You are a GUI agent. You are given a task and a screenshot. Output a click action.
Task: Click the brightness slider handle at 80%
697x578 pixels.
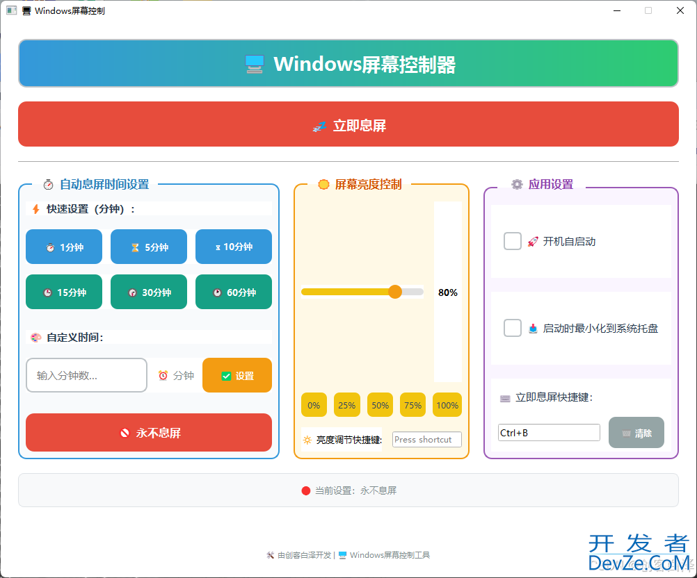pyautogui.click(x=394, y=292)
